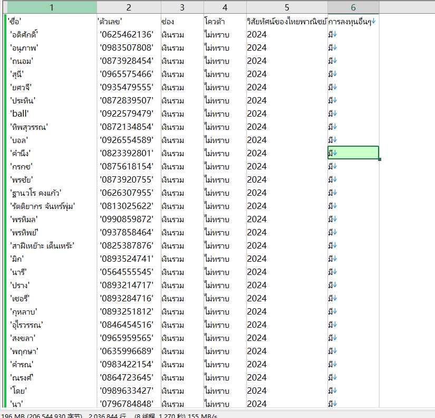
Task: Select the name cell 'นารี'
Action: [52, 272]
